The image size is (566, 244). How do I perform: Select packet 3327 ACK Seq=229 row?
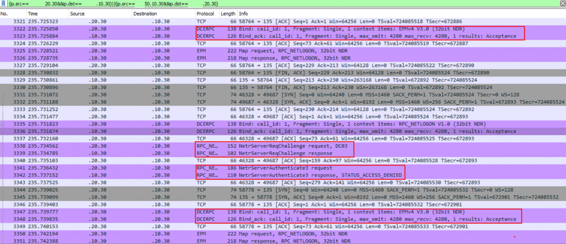click(283, 65)
